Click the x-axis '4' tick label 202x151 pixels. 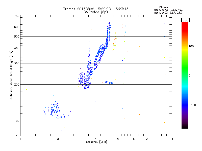[96, 139]
